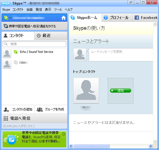Click the 検索 search field
Screen dimensions: 159x150
34,44
